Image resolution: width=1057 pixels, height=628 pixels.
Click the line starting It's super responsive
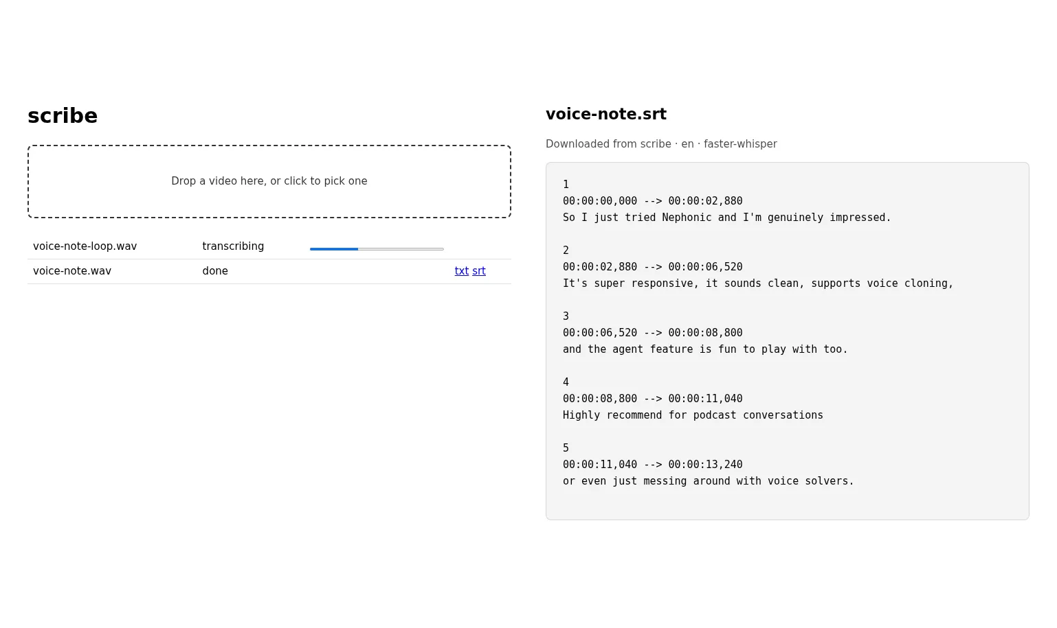pos(758,283)
